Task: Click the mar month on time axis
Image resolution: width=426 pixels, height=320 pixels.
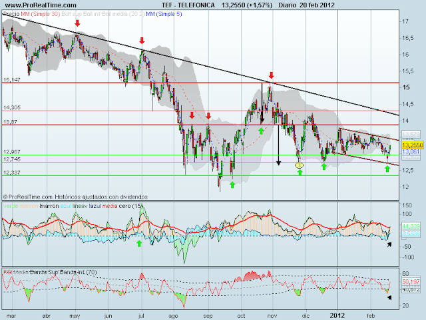Action: tap(11, 315)
